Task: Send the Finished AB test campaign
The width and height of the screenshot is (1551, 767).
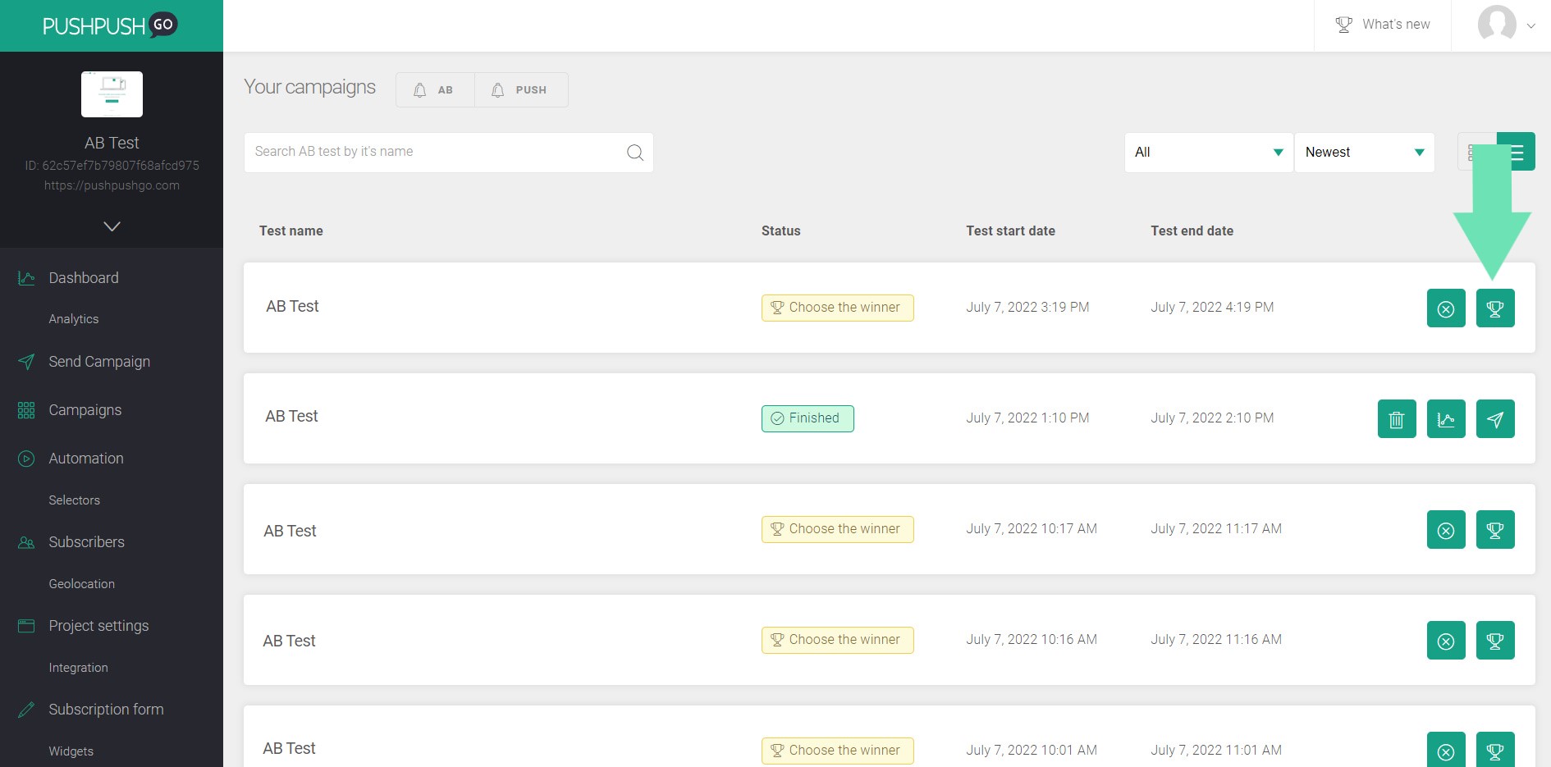Action: [1495, 419]
